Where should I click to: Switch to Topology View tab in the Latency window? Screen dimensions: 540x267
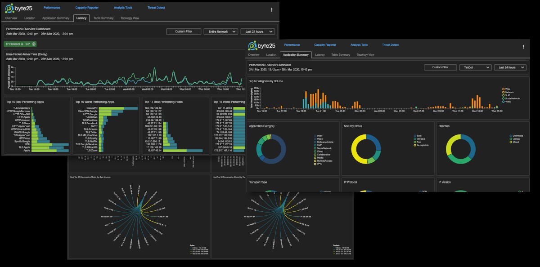point(130,18)
